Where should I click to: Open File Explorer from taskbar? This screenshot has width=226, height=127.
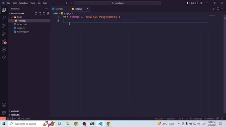[68, 124]
